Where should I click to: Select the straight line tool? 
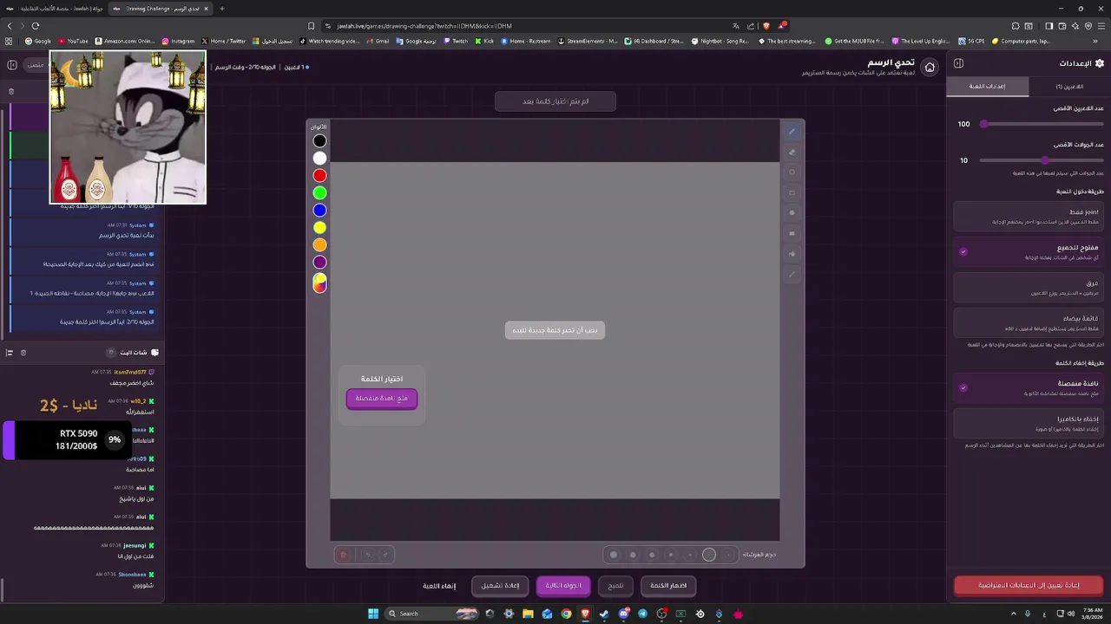point(792,274)
